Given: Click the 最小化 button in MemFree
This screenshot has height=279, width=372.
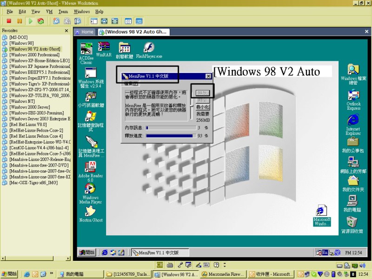Looking at the screenshot, I should coord(203,107).
